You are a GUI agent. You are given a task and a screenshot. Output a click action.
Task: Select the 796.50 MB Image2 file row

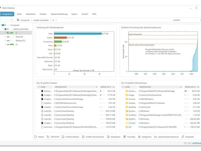click(76, 123)
